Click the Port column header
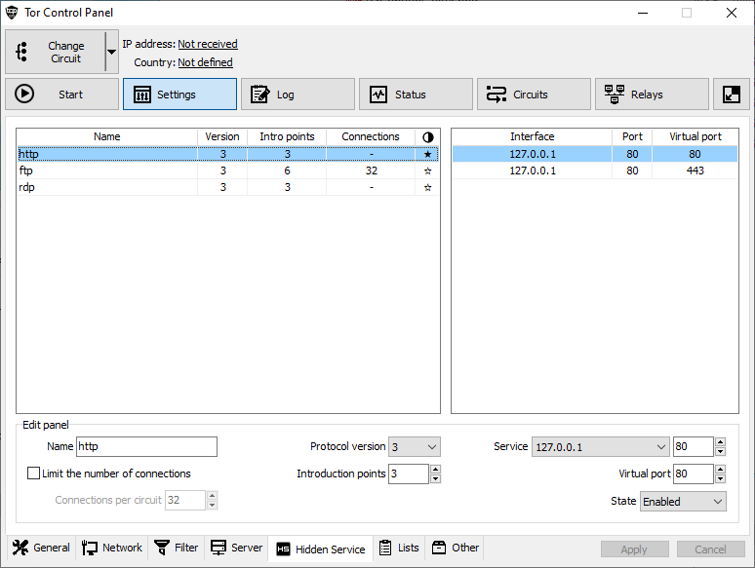The width and height of the screenshot is (755, 568). (x=632, y=136)
